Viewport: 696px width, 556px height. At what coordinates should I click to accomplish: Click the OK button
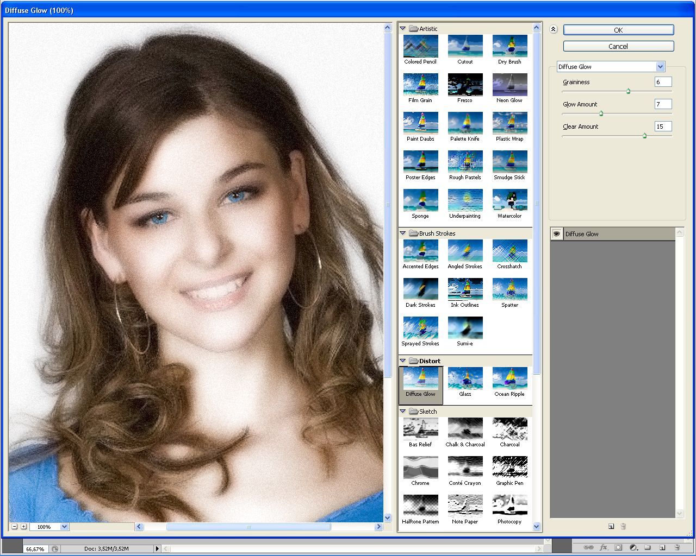tap(618, 30)
